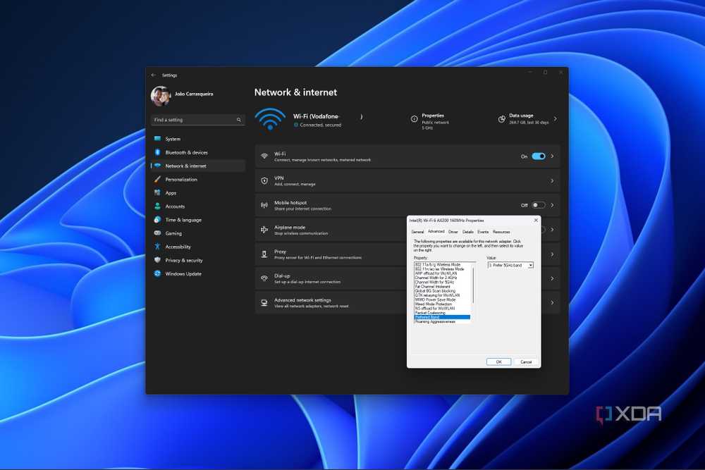
Task: Expand the VPN row chevron
Action: point(552,180)
